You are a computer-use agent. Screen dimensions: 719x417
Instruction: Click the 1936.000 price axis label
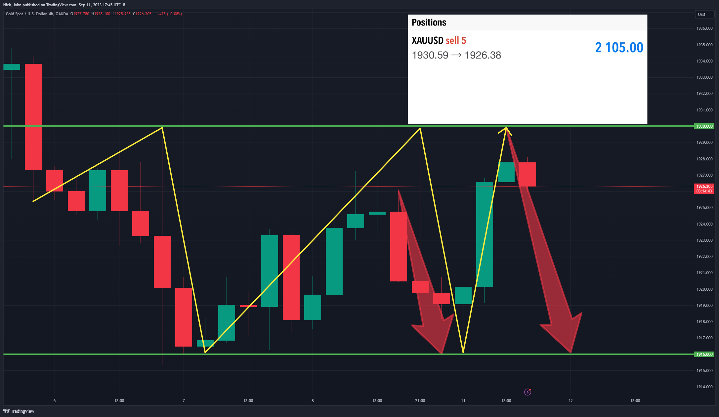click(704, 28)
